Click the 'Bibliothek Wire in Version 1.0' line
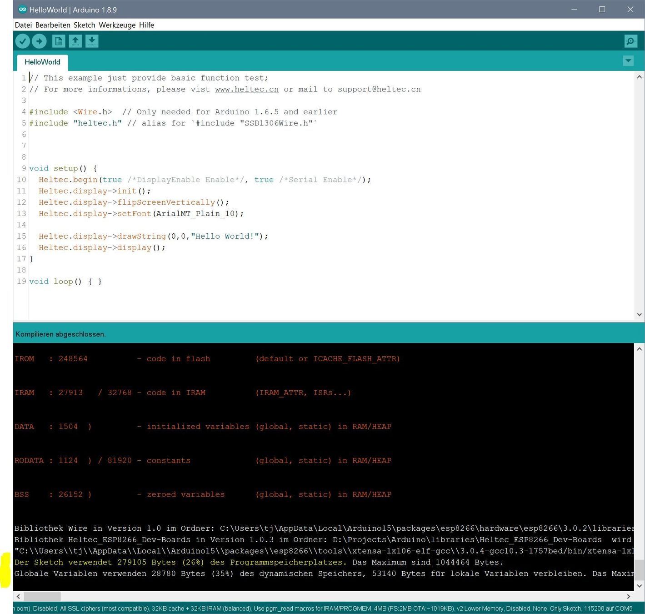 324,528
